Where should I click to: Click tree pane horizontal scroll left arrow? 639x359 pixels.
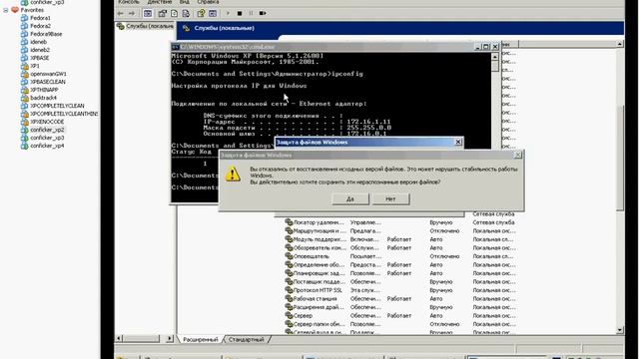point(119,339)
